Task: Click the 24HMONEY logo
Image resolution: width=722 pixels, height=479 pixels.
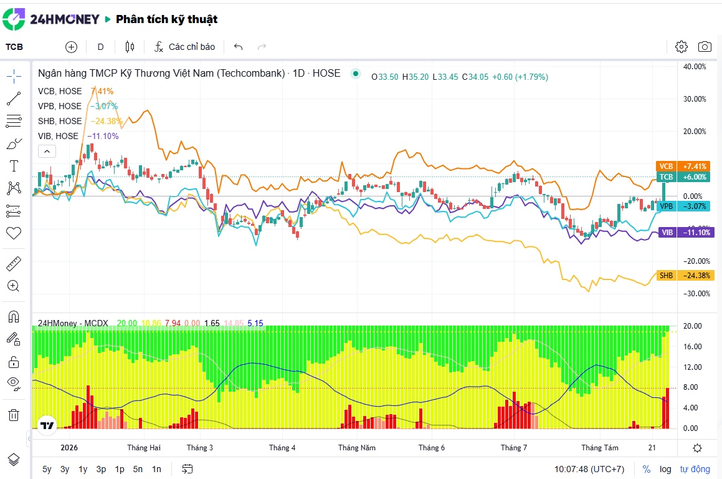Action: [x=50, y=19]
